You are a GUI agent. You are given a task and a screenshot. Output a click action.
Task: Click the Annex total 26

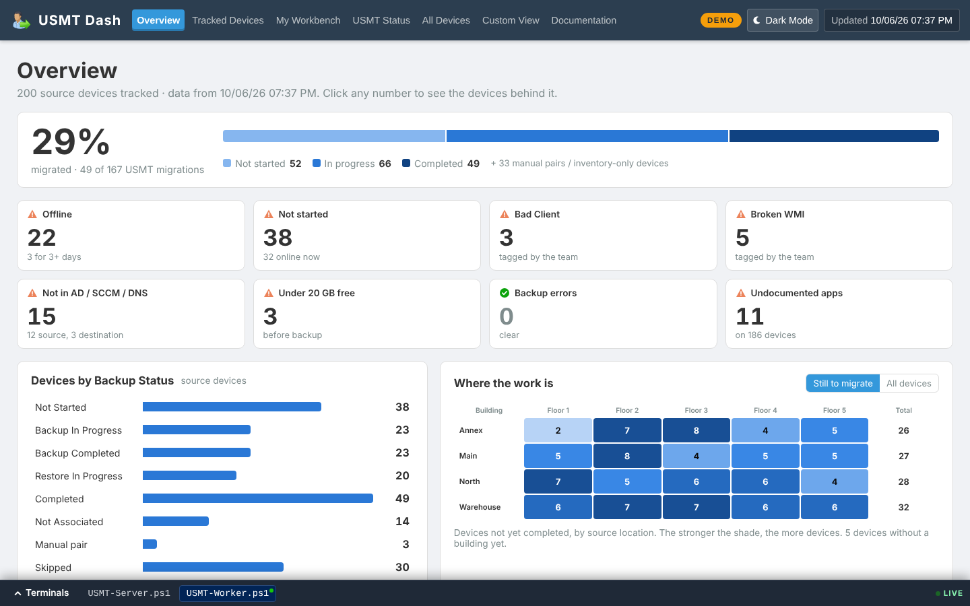904,430
